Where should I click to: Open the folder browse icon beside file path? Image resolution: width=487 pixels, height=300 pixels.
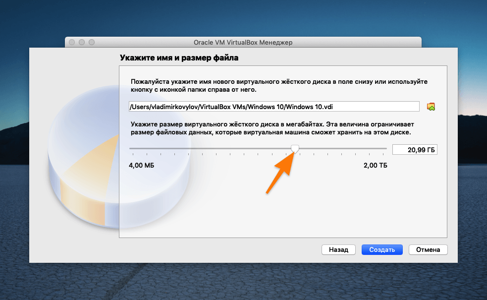(x=431, y=107)
